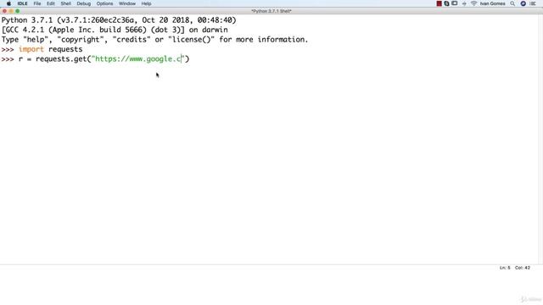Open the Wi-Fi status menu

[473, 3]
